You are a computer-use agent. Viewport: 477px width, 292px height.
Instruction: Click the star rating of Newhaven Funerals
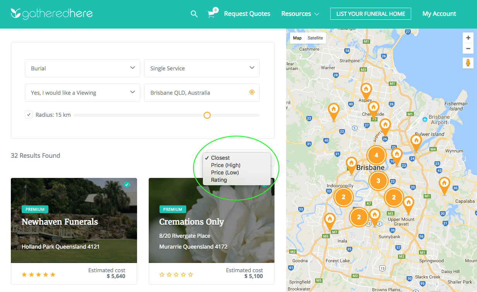click(x=39, y=275)
